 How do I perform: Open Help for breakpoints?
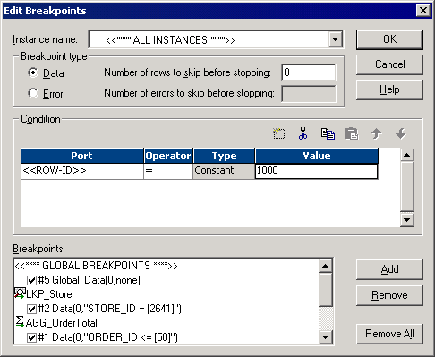pos(389,89)
